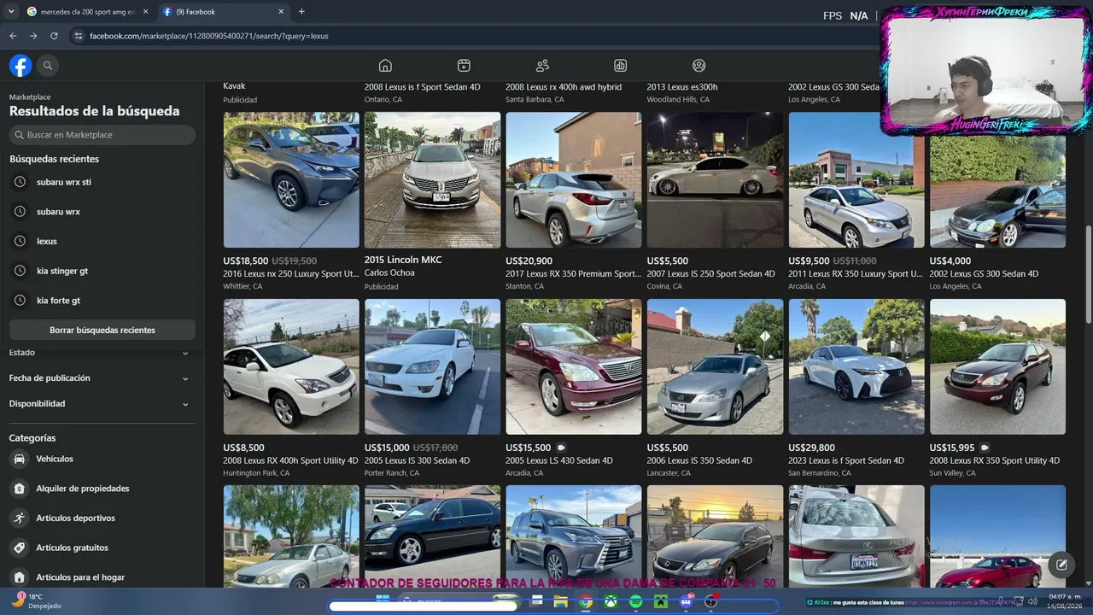Click the Alquiler de propiedades icon

pyautogui.click(x=19, y=489)
